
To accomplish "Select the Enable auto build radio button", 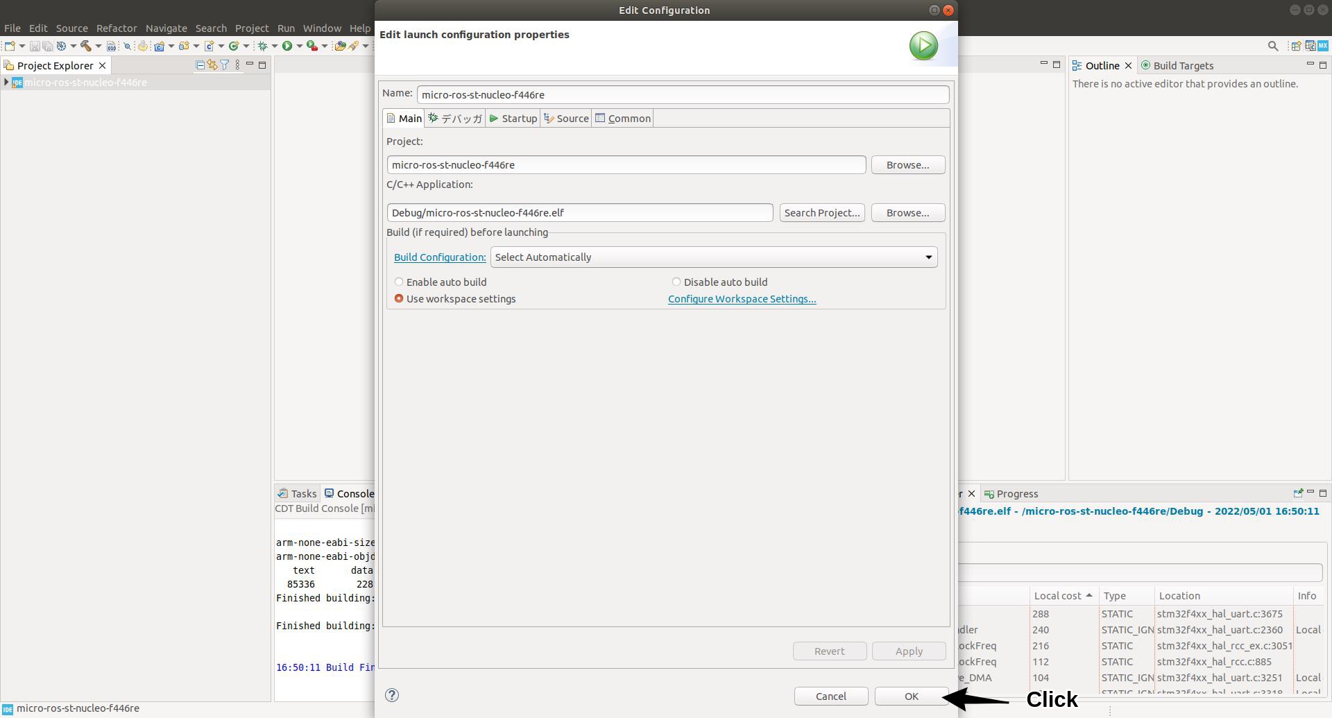I will tap(399, 282).
